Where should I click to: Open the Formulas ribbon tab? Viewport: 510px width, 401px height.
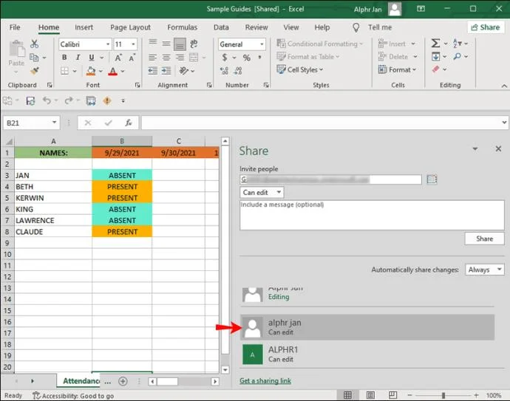click(182, 27)
